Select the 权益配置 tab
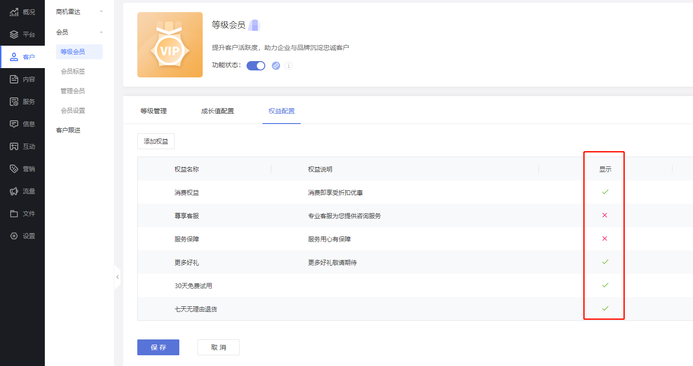 pyautogui.click(x=282, y=111)
